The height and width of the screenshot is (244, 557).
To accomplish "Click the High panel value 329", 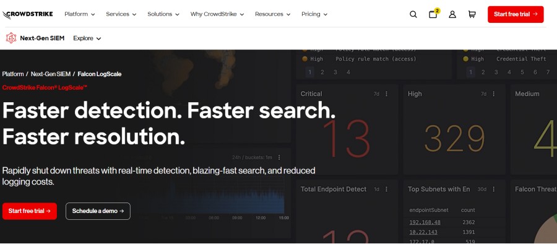I will (x=455, y=139).
